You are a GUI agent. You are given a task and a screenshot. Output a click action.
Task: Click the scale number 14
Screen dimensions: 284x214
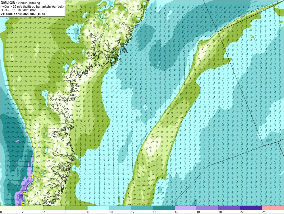154,212
